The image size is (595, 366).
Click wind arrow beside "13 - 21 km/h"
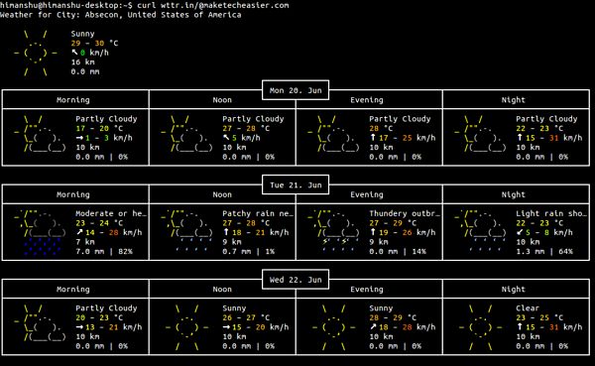79,327
